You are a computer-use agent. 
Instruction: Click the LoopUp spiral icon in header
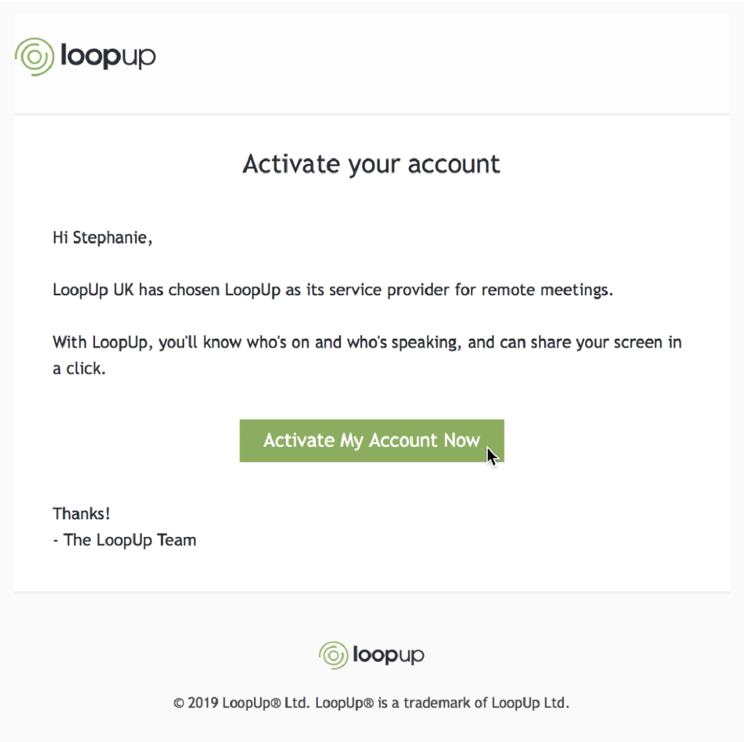tap(34, 57)
